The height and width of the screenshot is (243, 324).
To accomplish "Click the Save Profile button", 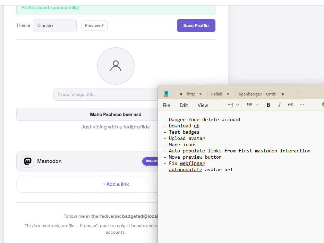I will 196,26.
